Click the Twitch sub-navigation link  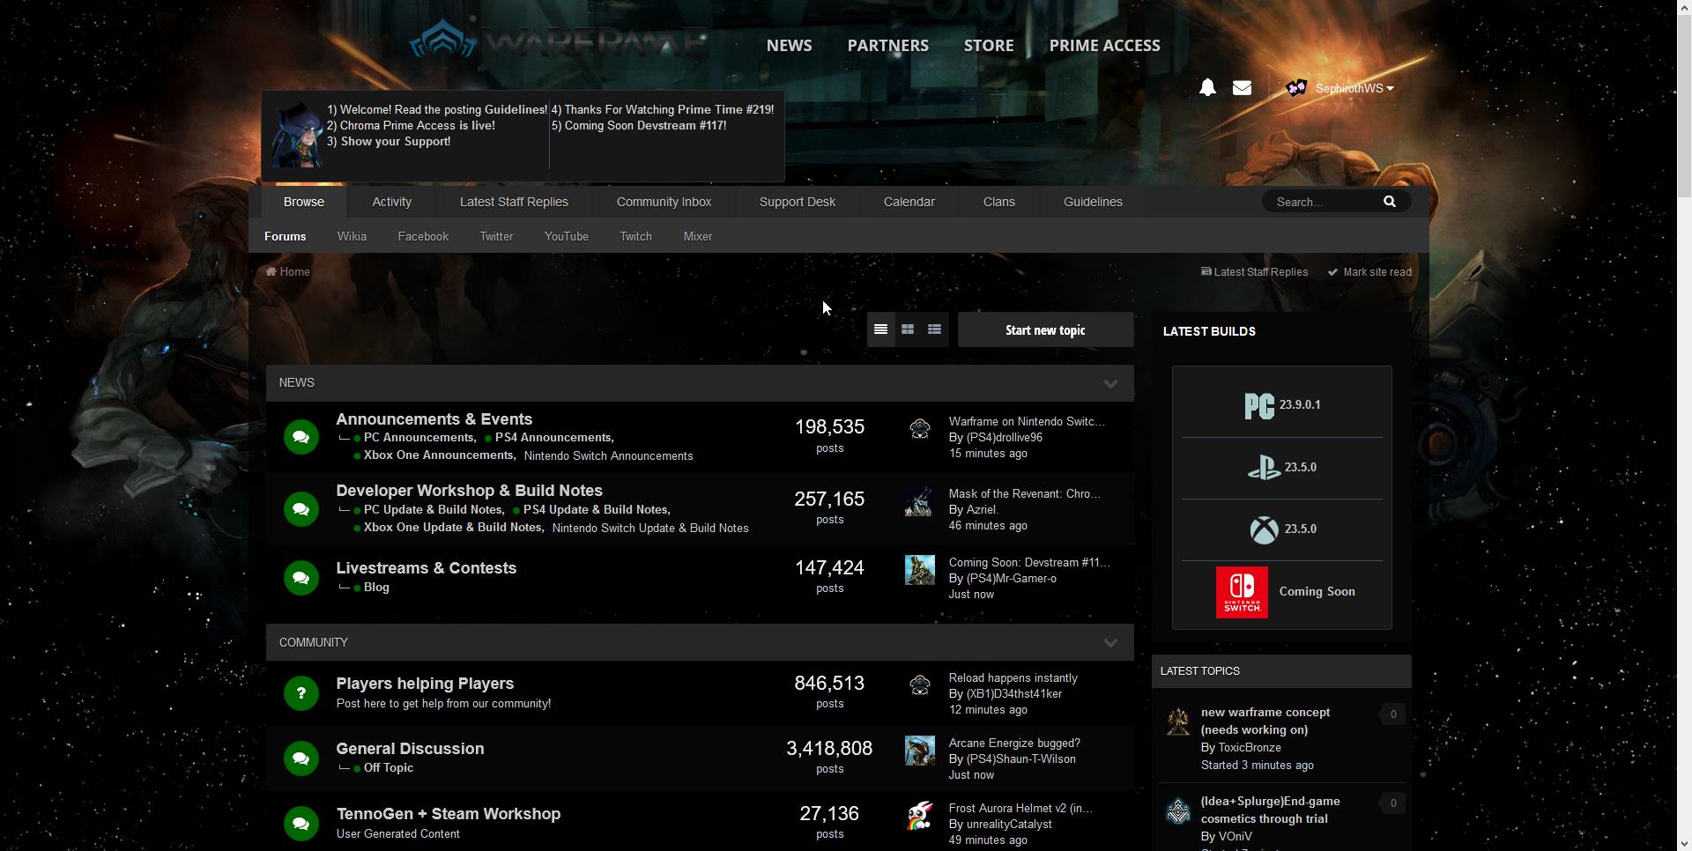coord(635,236)
